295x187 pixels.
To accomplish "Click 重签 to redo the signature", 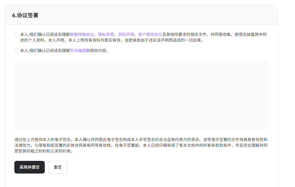I will coord(58,167).
